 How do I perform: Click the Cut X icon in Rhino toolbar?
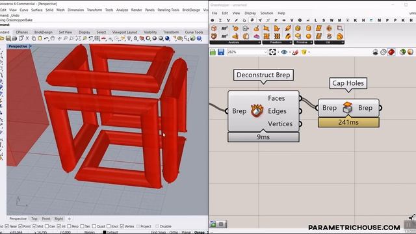27,38
